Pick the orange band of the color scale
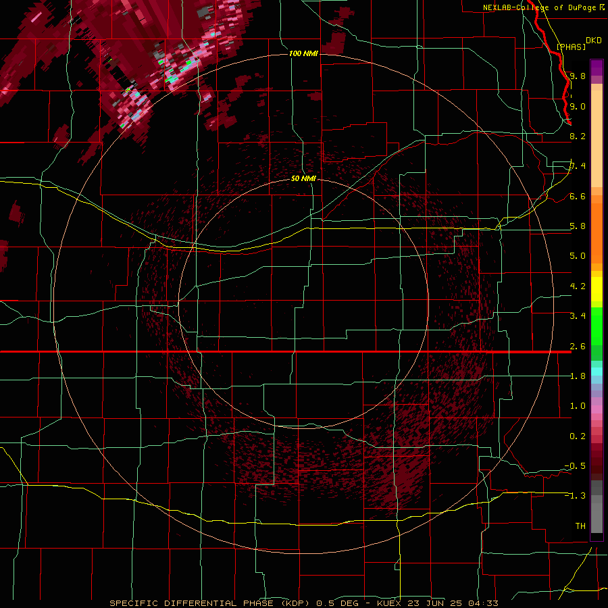Image resolution: width=608 pixels, height=608 pixels. pyautogui.click(x=597, y=234)
